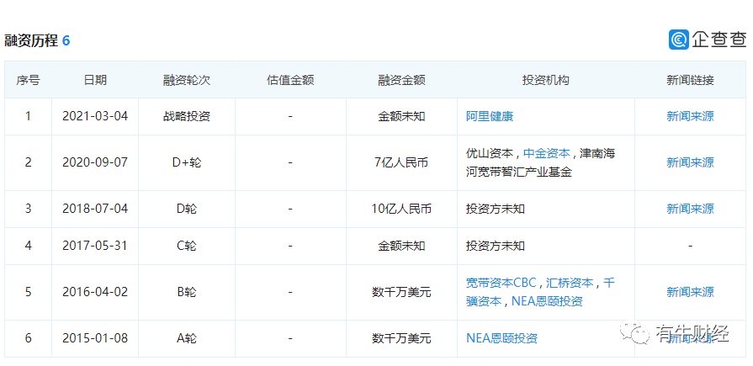Open NEA恩颐投资 link in B轮 row
Image resolution: width=753 pixels, height=366 pixels.
point(547,301)
